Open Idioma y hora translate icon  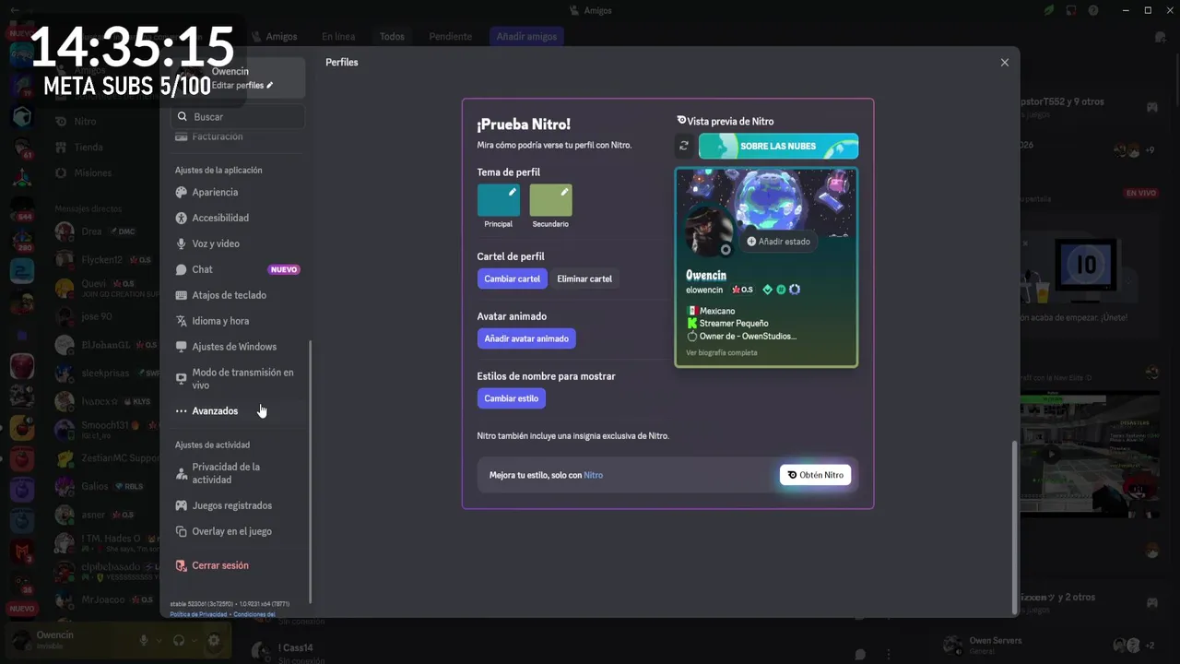(182, 321)
